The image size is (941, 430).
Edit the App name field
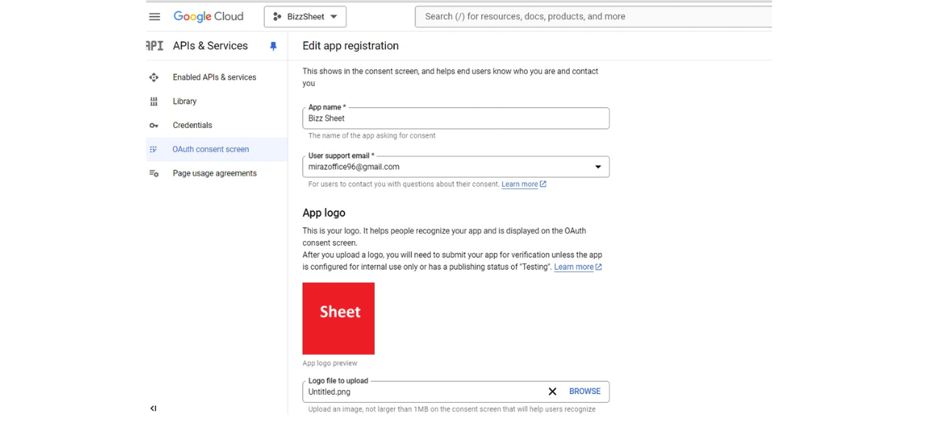point(456,118)
